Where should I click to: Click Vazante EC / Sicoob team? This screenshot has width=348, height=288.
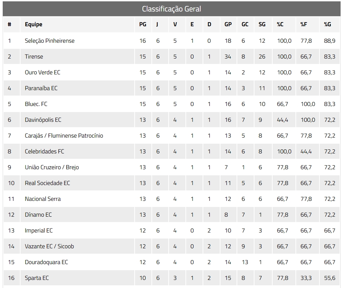49,246
